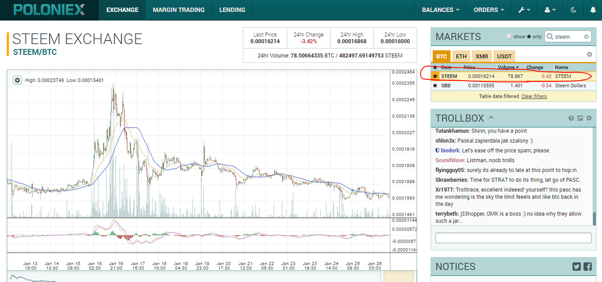
Task: Collapse the Trollbox panel
Action: pos(491,118)
